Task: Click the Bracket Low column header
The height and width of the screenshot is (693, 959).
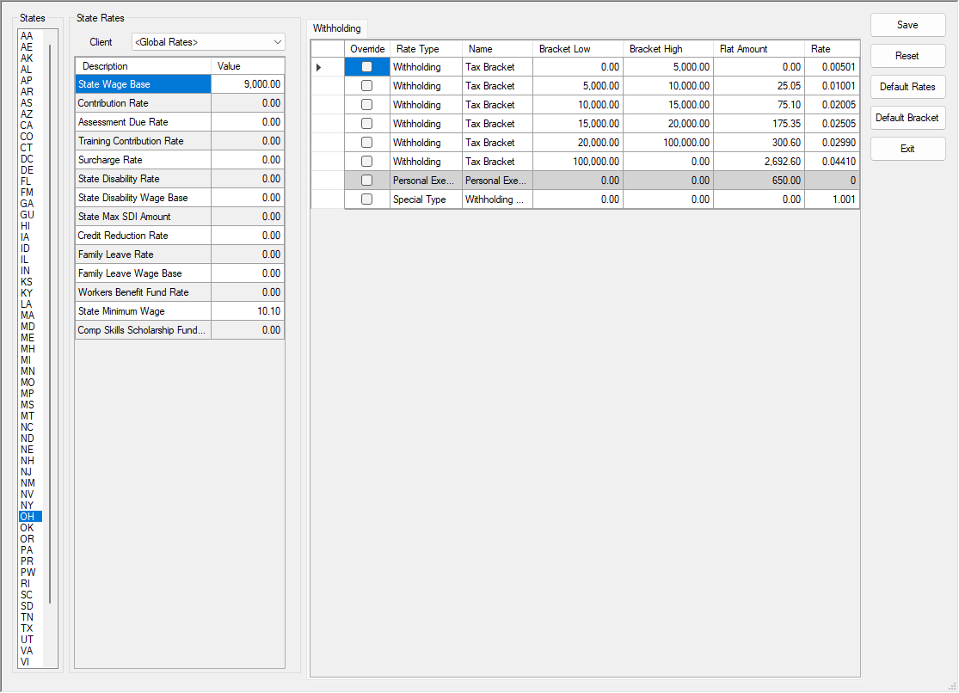Action: pyautogui.click(x=578, y=48)
